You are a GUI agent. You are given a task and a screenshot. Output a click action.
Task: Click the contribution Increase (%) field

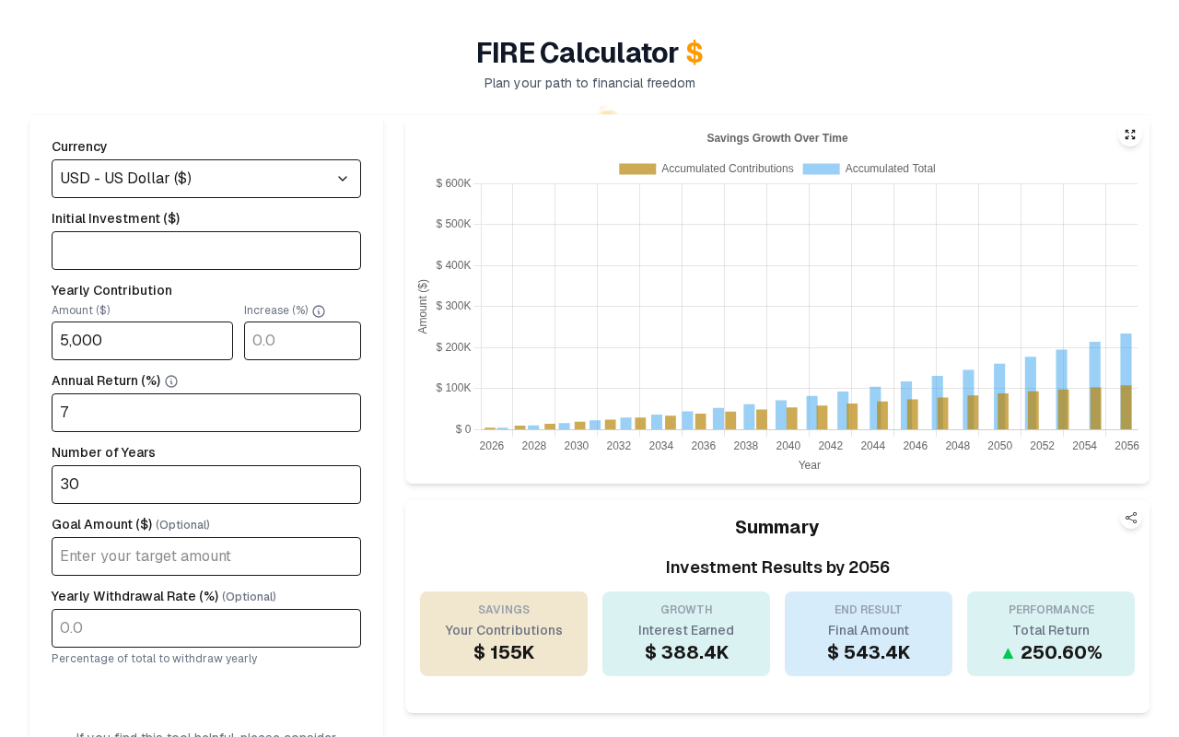point(302,341)
